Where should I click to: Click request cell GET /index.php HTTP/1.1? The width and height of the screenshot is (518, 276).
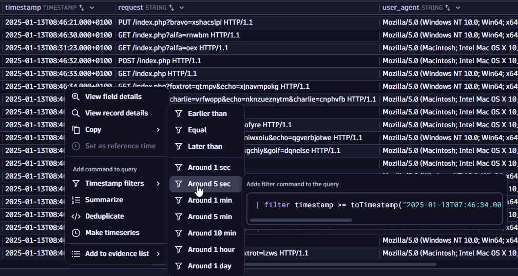(247, 74)
